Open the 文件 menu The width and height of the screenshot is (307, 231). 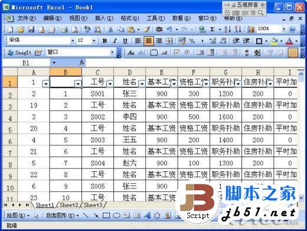27,18
